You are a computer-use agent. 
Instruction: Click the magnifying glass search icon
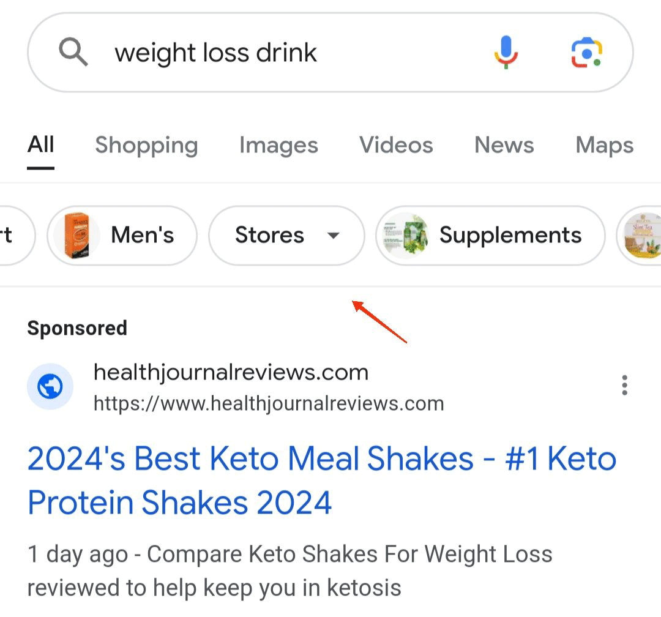coord(73,51)
